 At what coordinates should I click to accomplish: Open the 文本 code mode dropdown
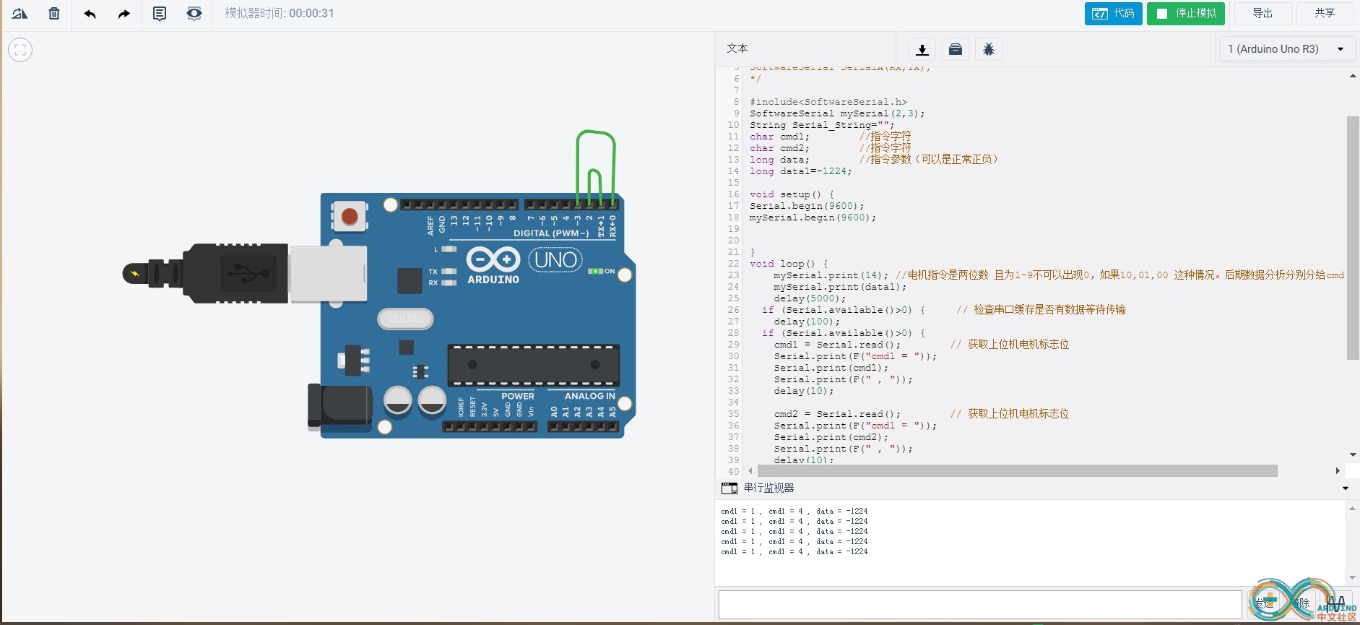tap(805, 48)
